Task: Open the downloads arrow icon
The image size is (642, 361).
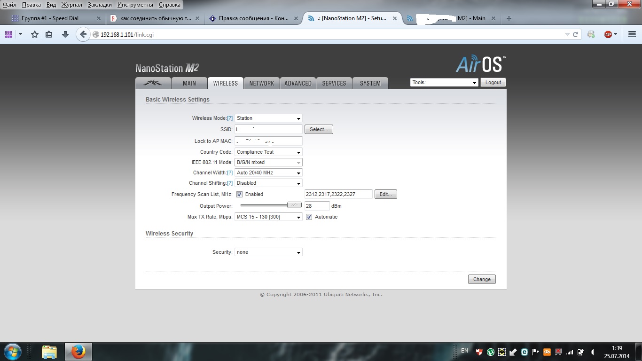Action: pos(65,34)
